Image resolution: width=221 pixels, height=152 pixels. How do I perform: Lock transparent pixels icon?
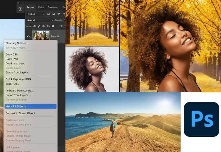click(34, 26)
